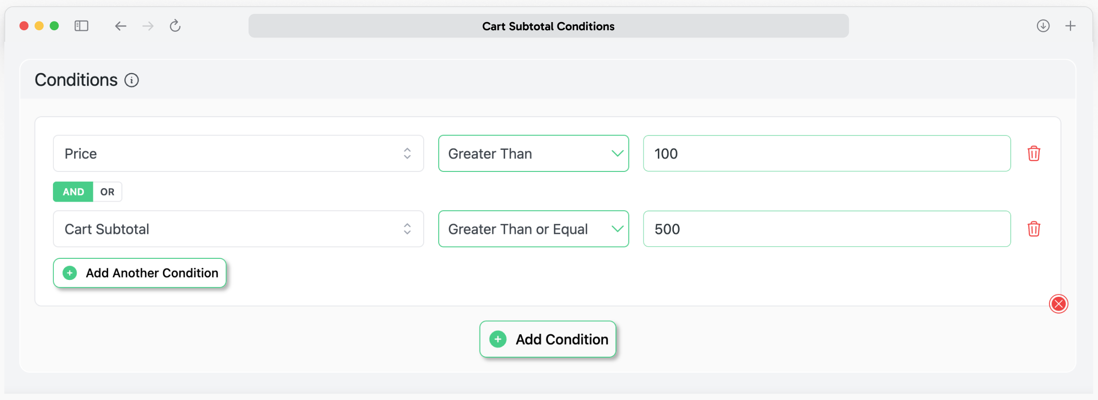Remove the condition group with red X

click(1058, 304)
